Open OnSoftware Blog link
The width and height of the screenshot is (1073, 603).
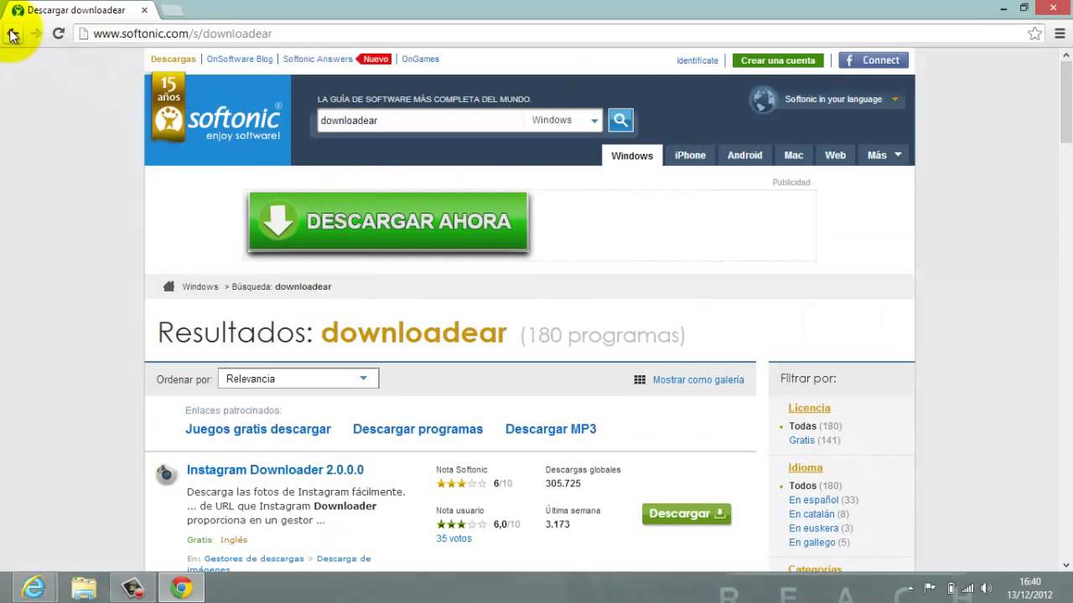(240, 59)
